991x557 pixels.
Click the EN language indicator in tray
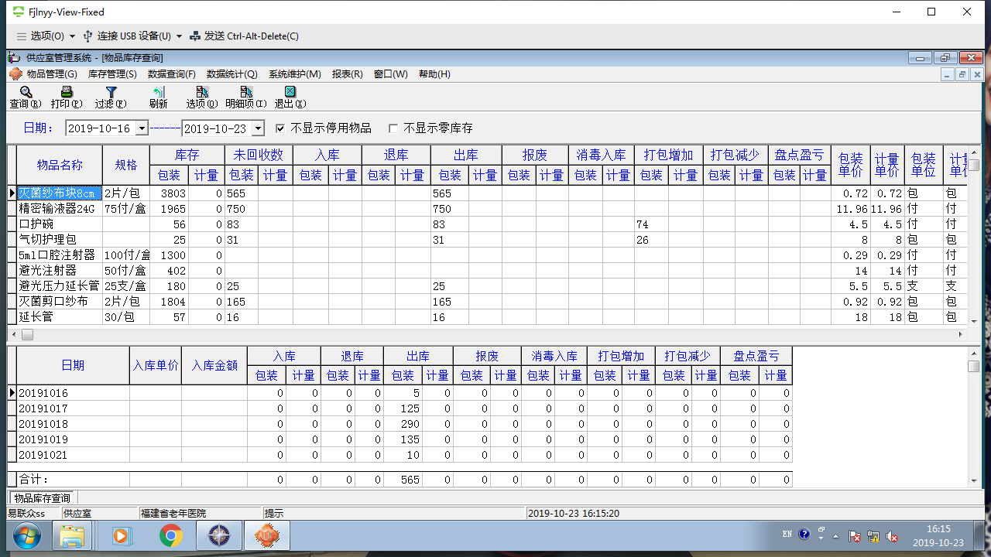click(787, 535)
